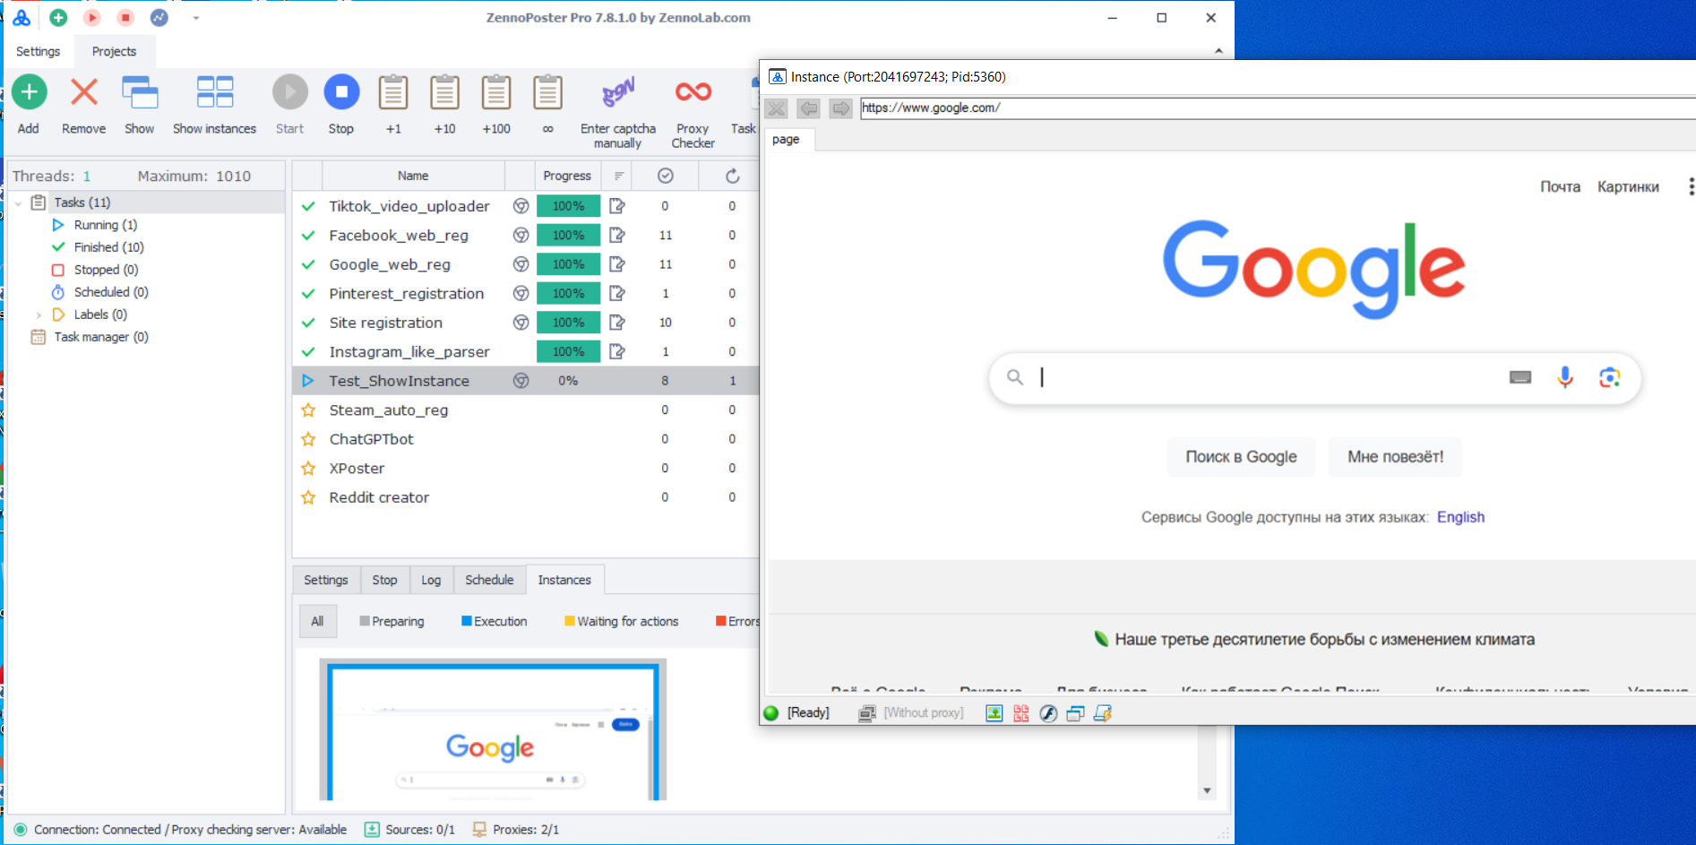Click the 'Поиск в Google' button
Screen dimensions: 1696x845
coord(1241,457)
